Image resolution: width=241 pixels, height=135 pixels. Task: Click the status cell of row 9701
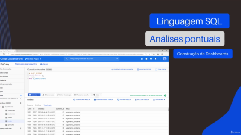coord(73,112)
